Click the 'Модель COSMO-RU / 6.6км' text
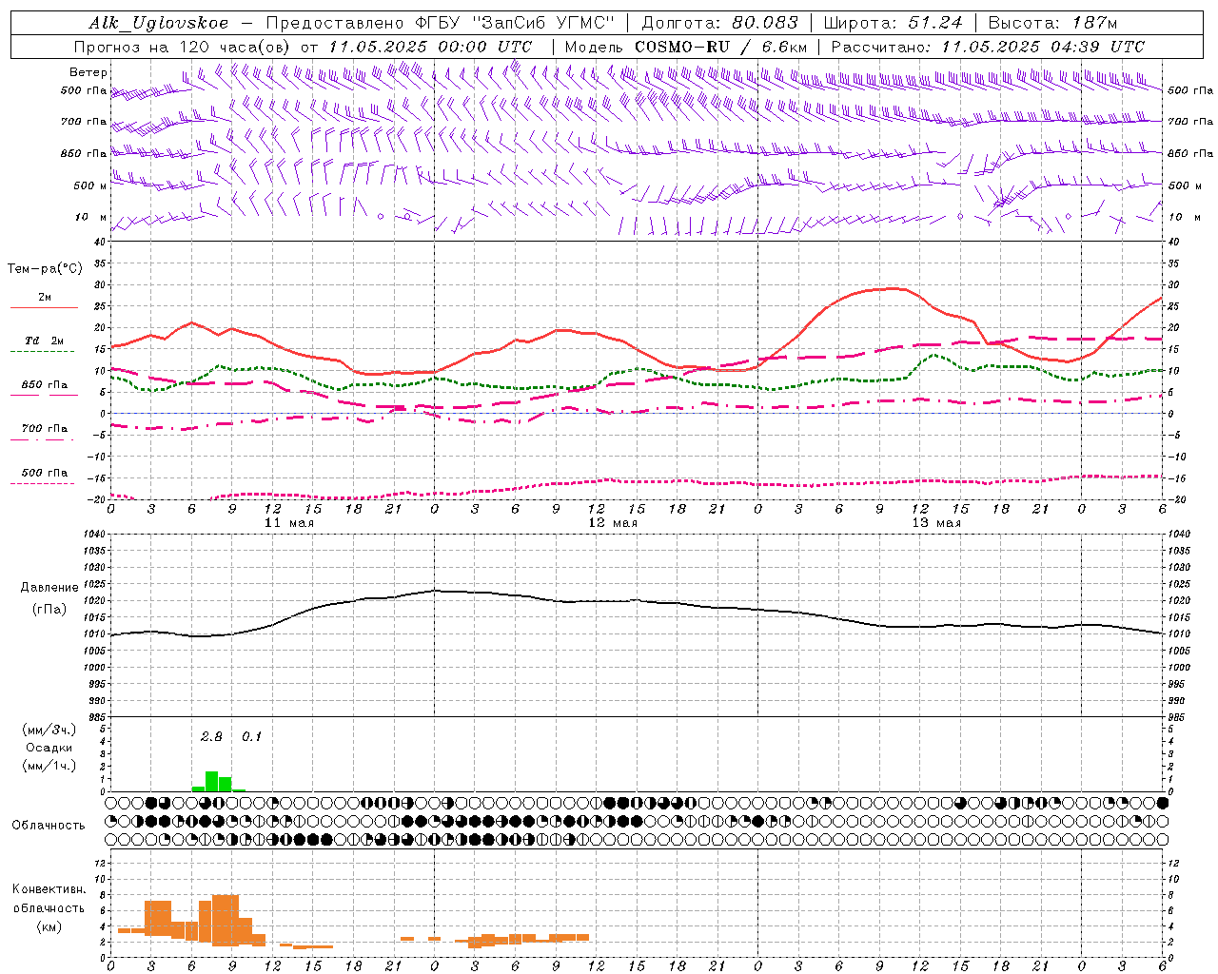The width and height of the screenshot is (1218, 974). coord(685,47)
